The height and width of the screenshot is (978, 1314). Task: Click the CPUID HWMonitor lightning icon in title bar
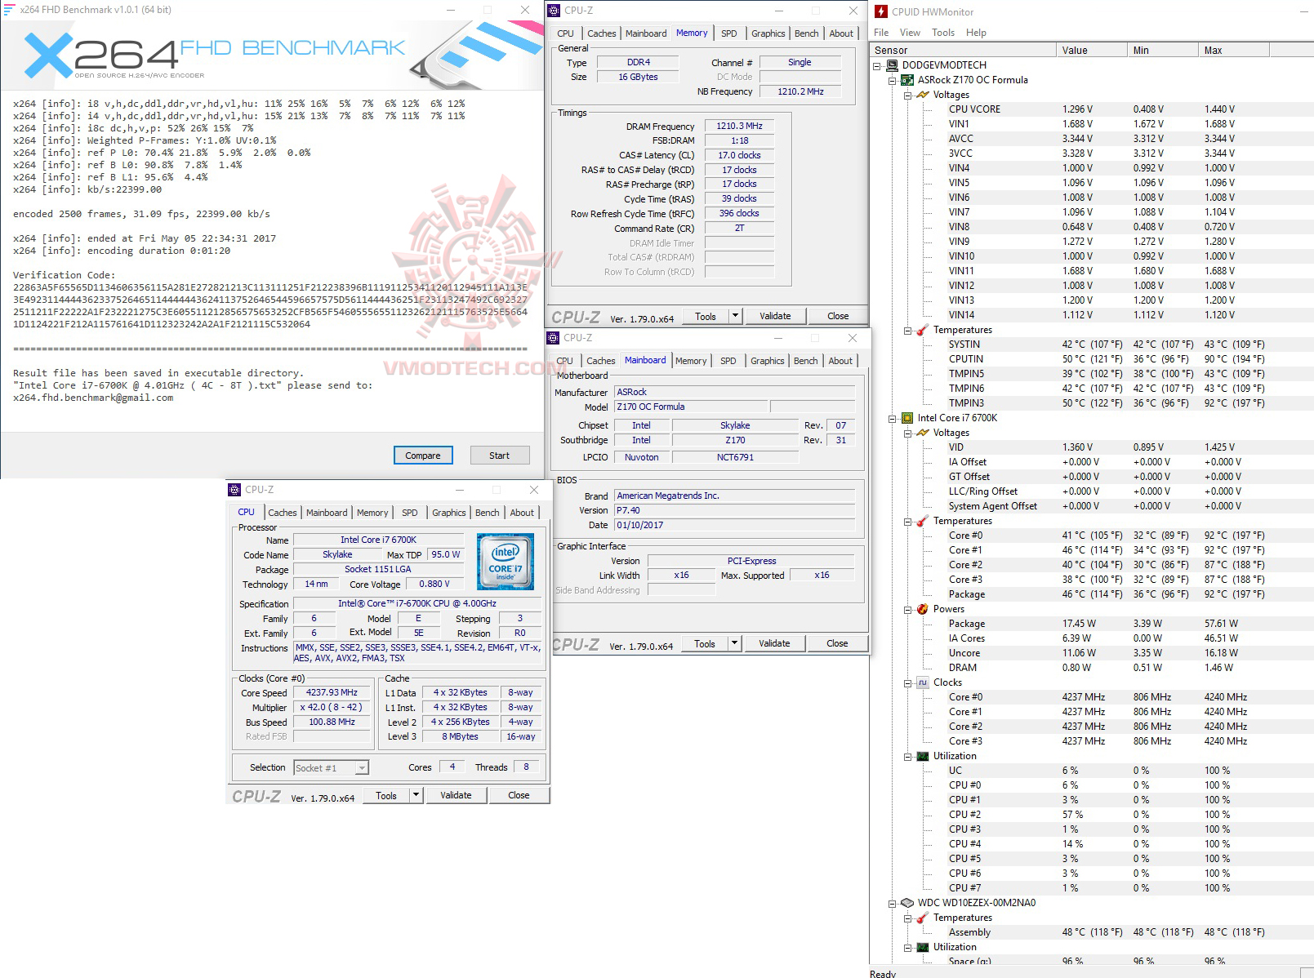(x=881, y=11)
